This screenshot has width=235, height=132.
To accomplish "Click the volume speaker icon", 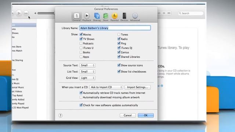I will pos(35,13).
